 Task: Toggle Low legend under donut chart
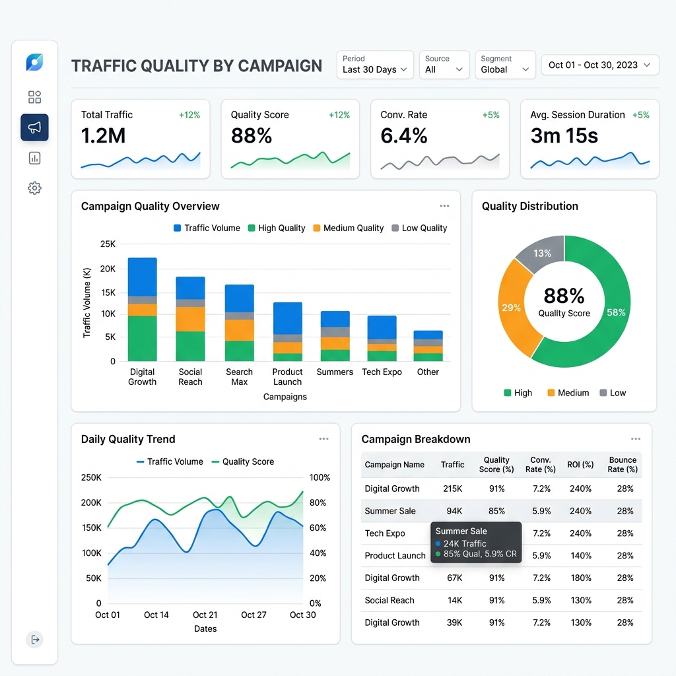[613, 393]
